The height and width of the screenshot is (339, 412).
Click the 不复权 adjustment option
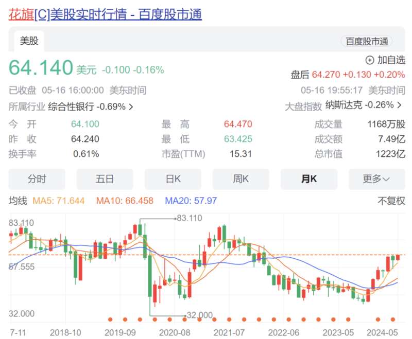(x=391, y=201)
